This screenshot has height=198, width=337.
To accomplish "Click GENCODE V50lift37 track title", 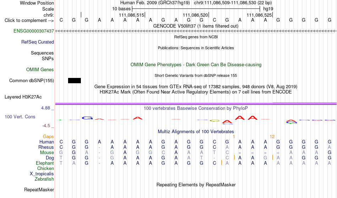I will pyautogui.click(x=196, y=26).
